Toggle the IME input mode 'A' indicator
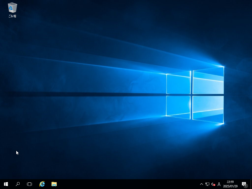This screenshot has height=189, width=252. pos(219,184)
